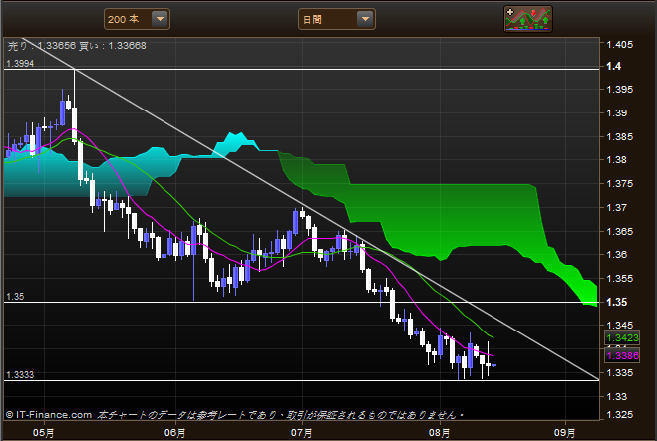Click the 1.4 price axis value
The image size is (657, 441).
click(614, 66)
